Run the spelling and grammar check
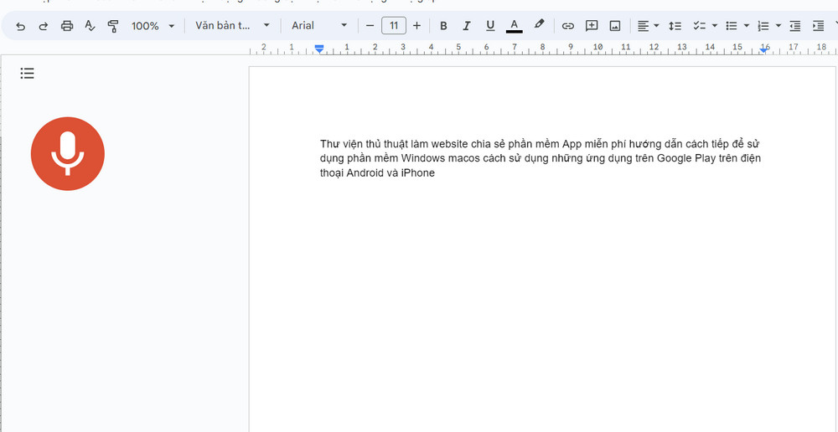The width and height of the screenshot is (838, 432). point(90,26)
